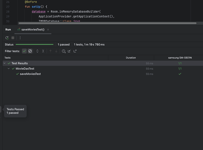Click Expand All in test toolbar

point(37,51)
